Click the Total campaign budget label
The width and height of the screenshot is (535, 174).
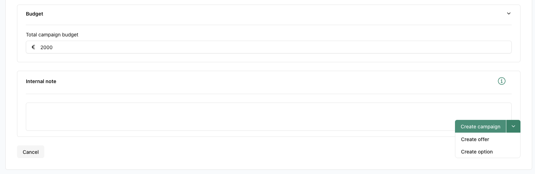(x=52, y=35)
